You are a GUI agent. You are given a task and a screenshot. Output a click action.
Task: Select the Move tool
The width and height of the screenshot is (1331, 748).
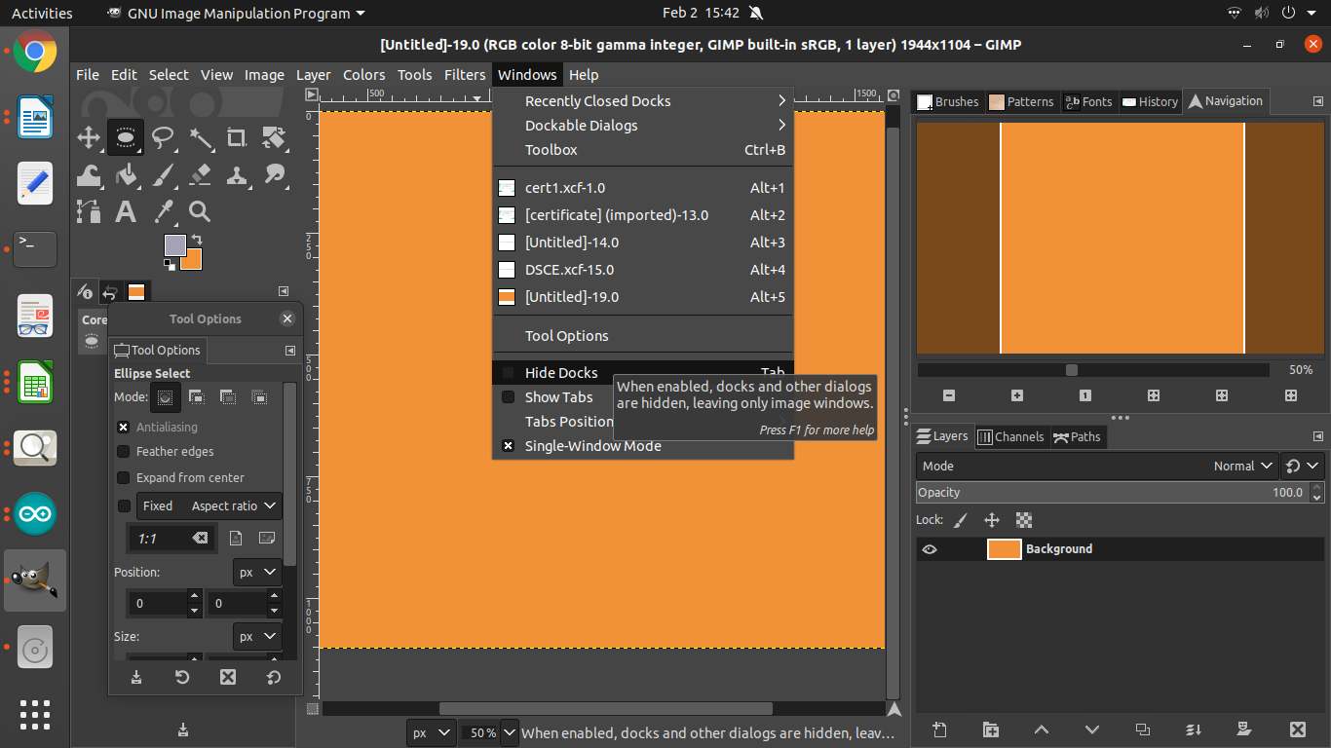[x=89, y=137]
